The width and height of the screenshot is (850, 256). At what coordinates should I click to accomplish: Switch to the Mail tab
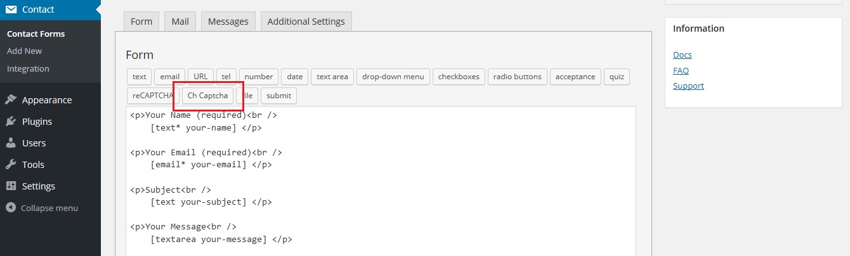click(180, 22)
